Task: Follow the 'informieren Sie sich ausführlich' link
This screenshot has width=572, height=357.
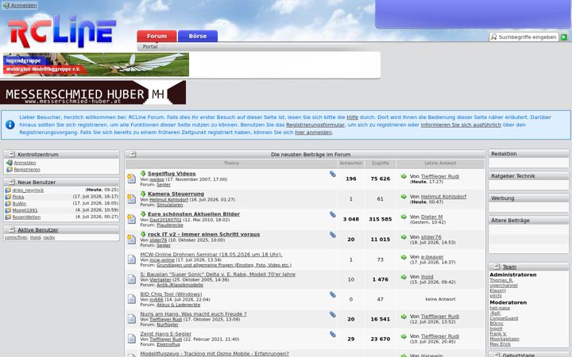Action: 461,125
